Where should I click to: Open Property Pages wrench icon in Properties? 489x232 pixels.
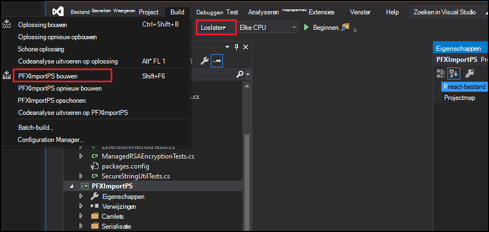pos(469,73)
